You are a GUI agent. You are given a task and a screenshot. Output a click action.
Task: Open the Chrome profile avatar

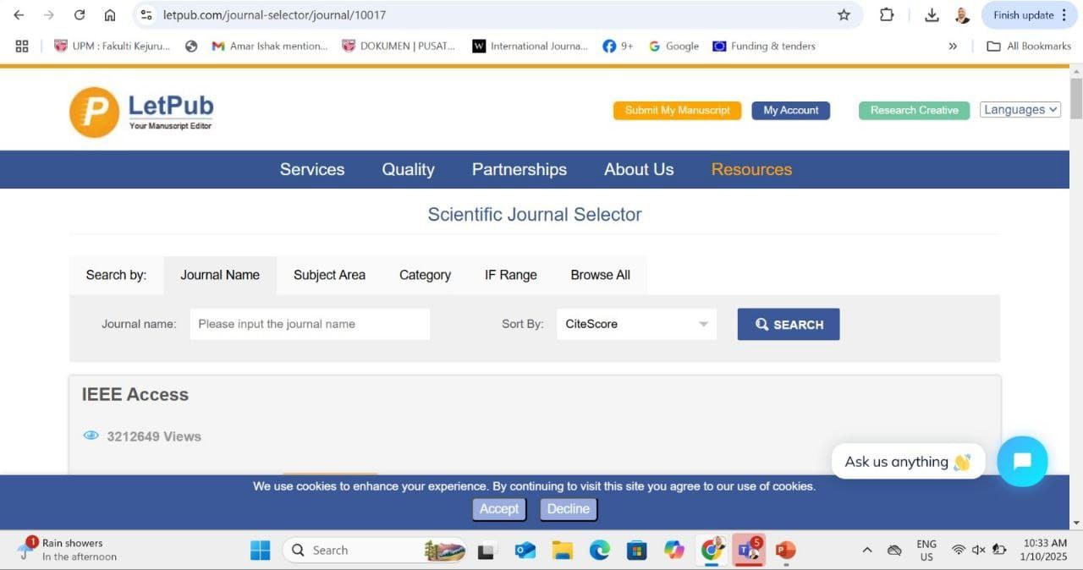[962, 15]
